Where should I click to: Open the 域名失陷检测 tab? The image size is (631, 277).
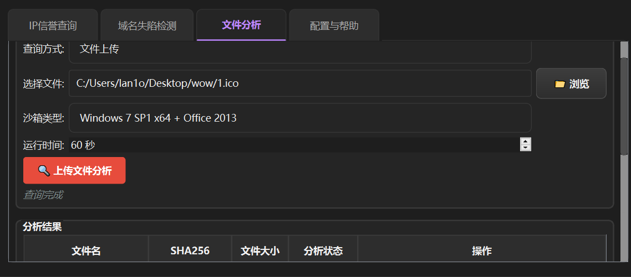tap(147, 25)
